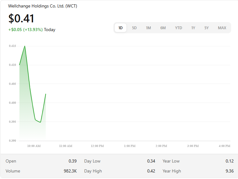Select the YTD range tab
238x179 pixels.
178,28
